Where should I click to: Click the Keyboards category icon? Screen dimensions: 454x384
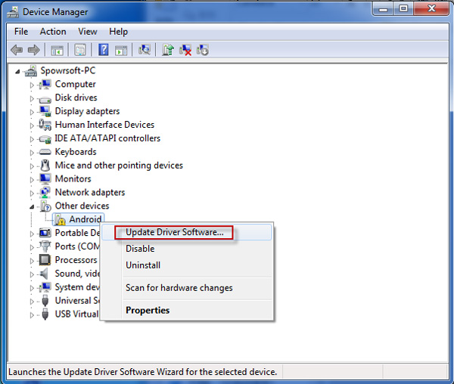pyautogui.click(x=45, y=152)
